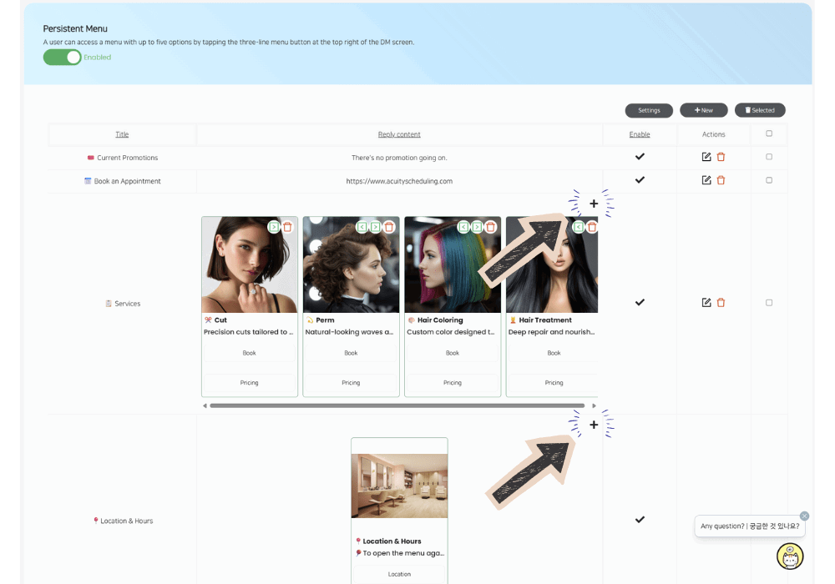Image resolution: width=835 pixels, height=584 pixels.
Task: Move the Perm card left
Action: click(x=362, y=227)
